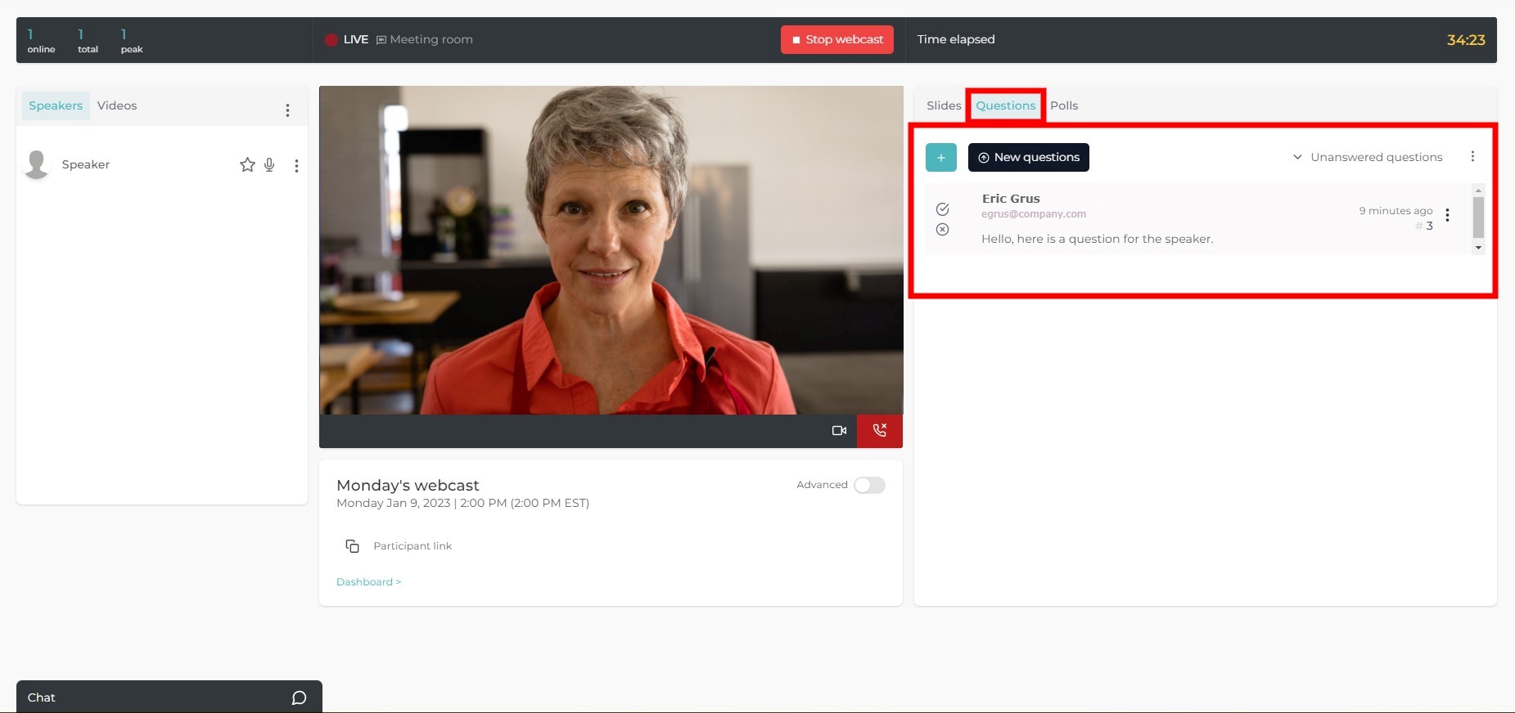Switch to the Speakers tab
The width and height of the screenshot is (1515, 713).
pyautogui.click(x=56, y=105)
